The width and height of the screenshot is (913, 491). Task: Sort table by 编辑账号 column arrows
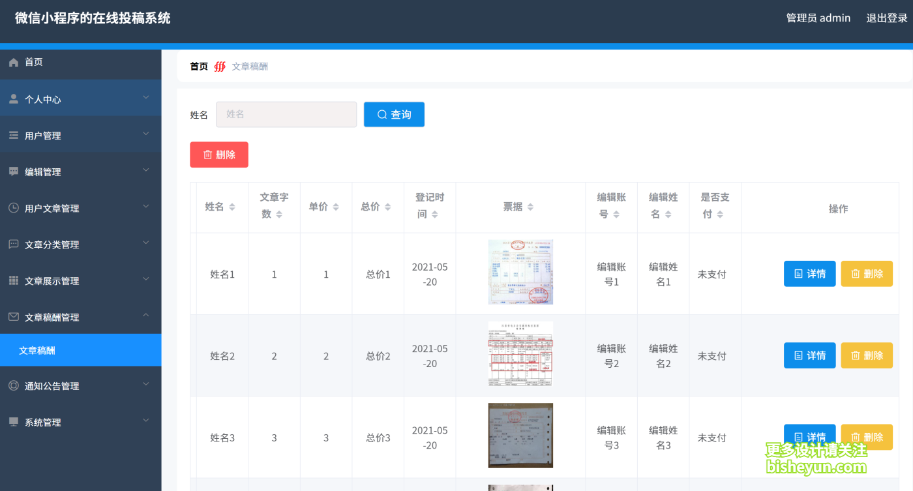[x=616, y=214]
